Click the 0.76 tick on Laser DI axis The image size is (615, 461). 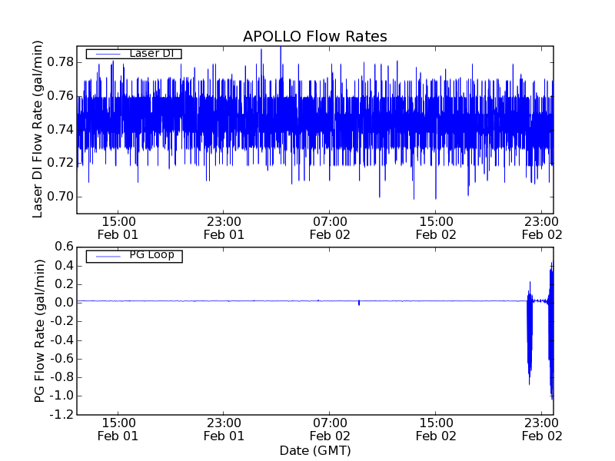click(60, 96)
